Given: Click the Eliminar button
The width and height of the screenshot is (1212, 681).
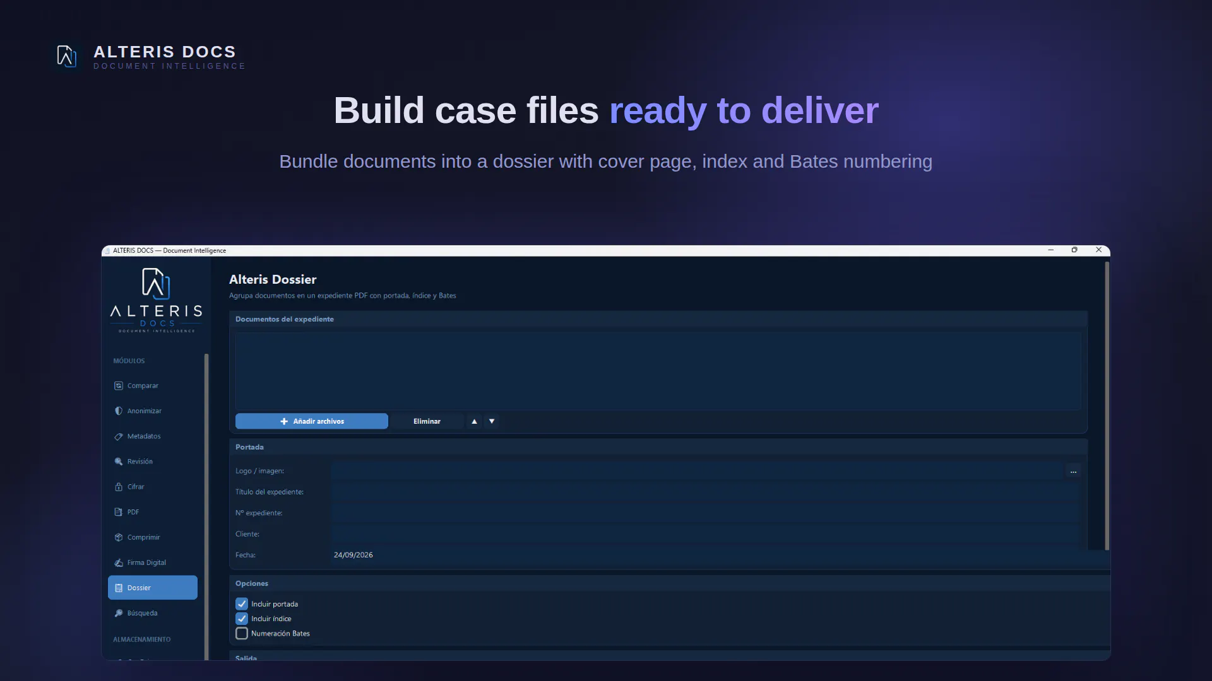Looking at the screenshot, I should click(427, 421).
